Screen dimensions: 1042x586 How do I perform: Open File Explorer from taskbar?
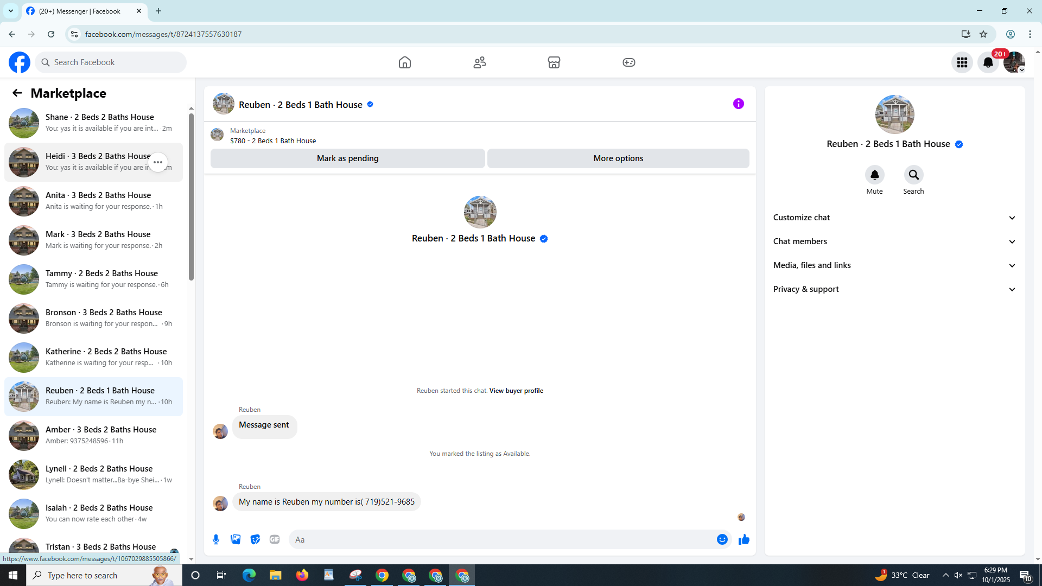276,575
